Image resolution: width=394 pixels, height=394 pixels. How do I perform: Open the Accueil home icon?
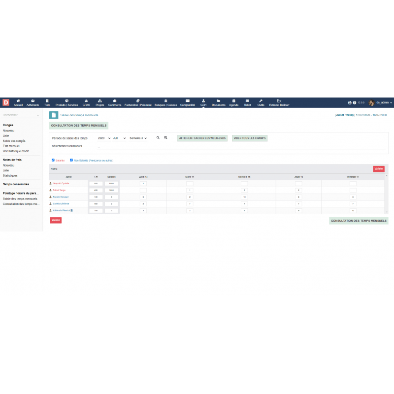pos(18,100)
